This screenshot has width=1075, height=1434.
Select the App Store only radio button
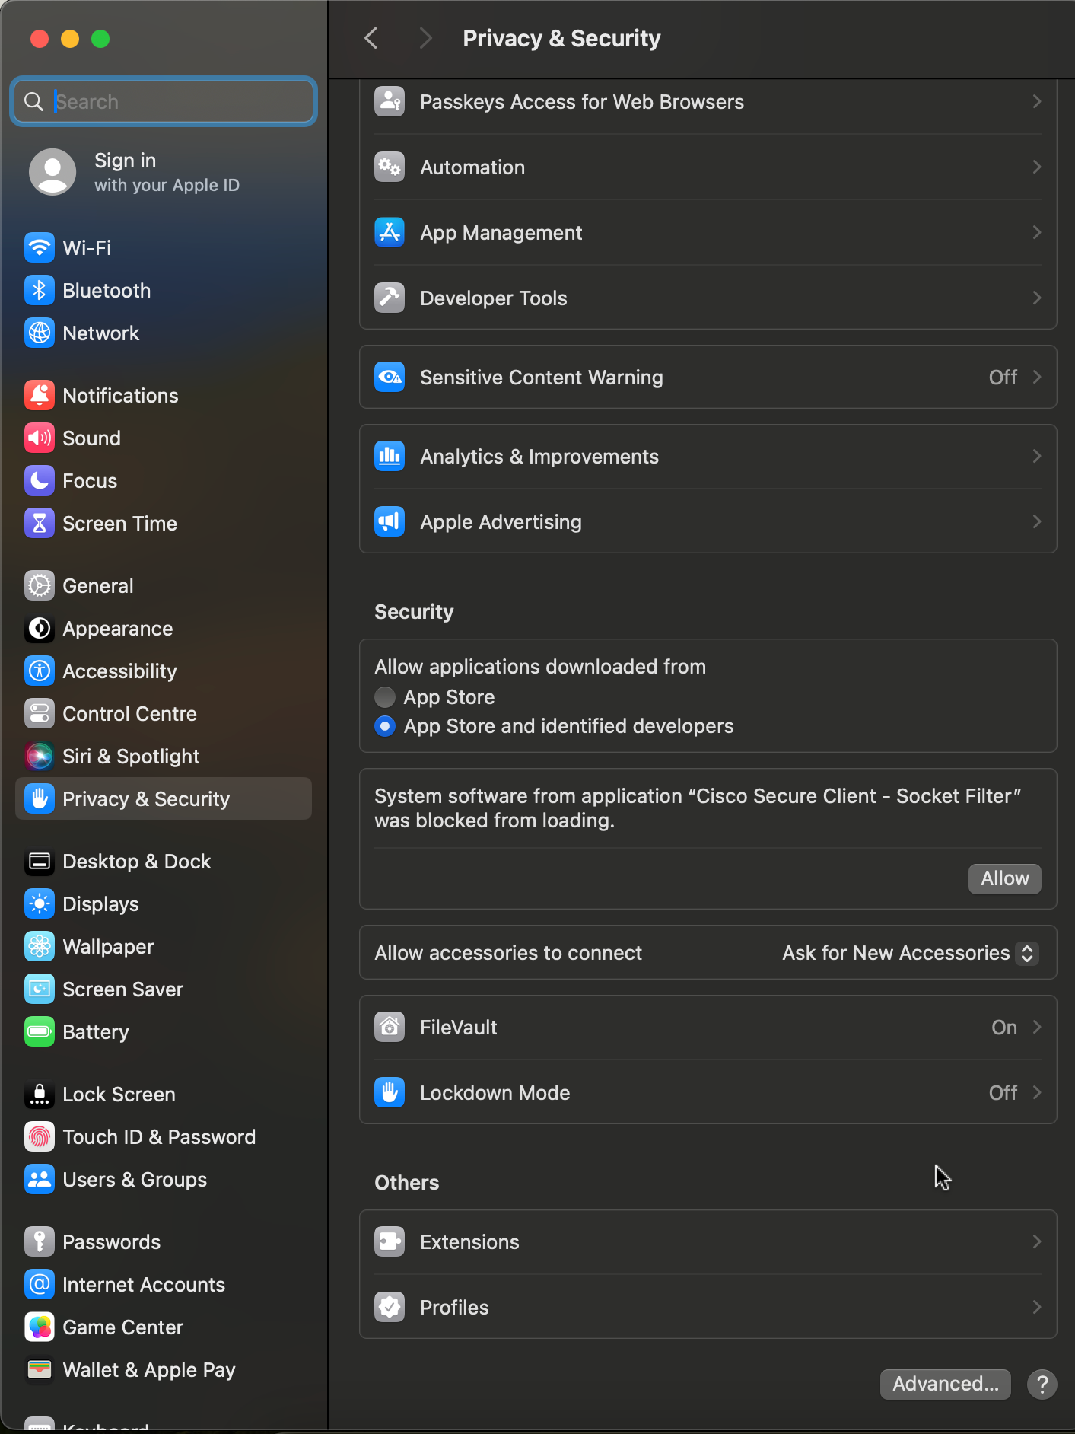[385, 696]
